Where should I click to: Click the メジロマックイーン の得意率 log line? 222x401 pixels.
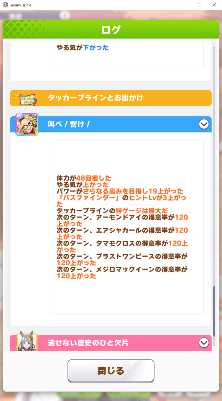[122, 272]
